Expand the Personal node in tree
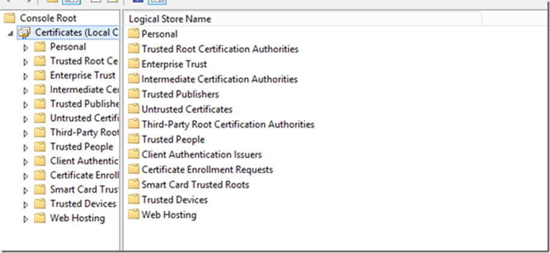 click(25, 48)
